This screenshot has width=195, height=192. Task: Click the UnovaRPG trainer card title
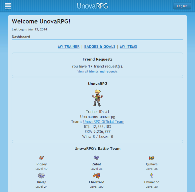(97, 84)
